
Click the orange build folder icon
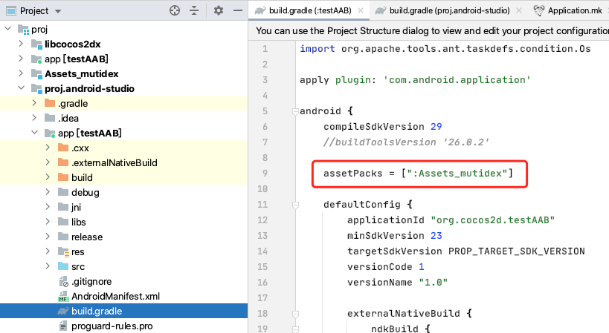point(63,177)
